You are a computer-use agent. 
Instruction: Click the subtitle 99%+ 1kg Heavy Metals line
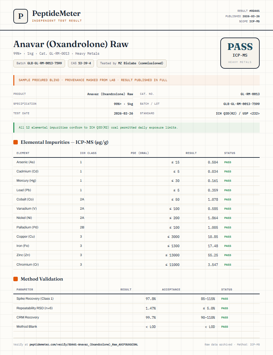(56, 54)
